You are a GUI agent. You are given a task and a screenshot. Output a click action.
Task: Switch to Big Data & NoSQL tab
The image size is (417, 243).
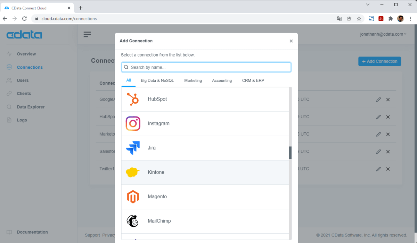(157, 80)
